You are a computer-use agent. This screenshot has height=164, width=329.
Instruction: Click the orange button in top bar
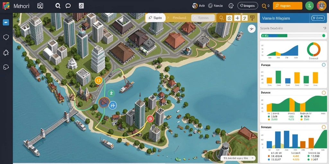pyautogui.click(x=288, y=6)
